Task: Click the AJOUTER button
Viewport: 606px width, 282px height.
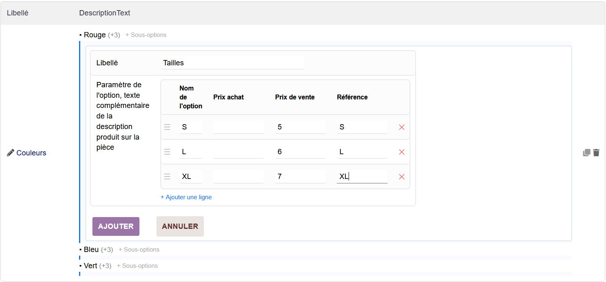Action: tap(116, 226)
